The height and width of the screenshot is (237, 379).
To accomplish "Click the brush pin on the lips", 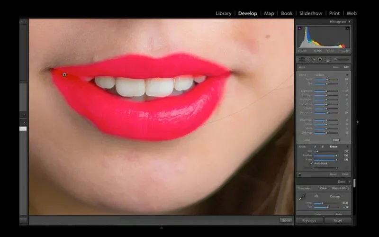I will pyautogui.click(x=64, y=74).
